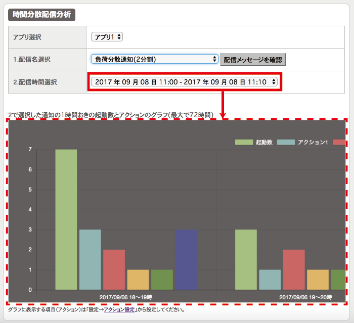This screenshot has width=354, height=323.
Task: Click the アプリ選択 row label
Action: coord(27,37)
